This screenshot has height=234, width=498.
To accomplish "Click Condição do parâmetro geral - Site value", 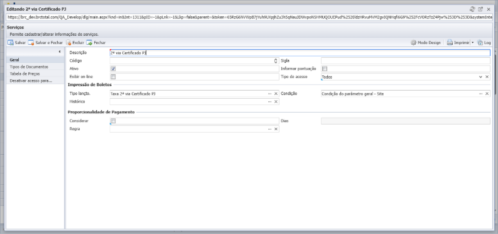I will [x=352, y=94].
